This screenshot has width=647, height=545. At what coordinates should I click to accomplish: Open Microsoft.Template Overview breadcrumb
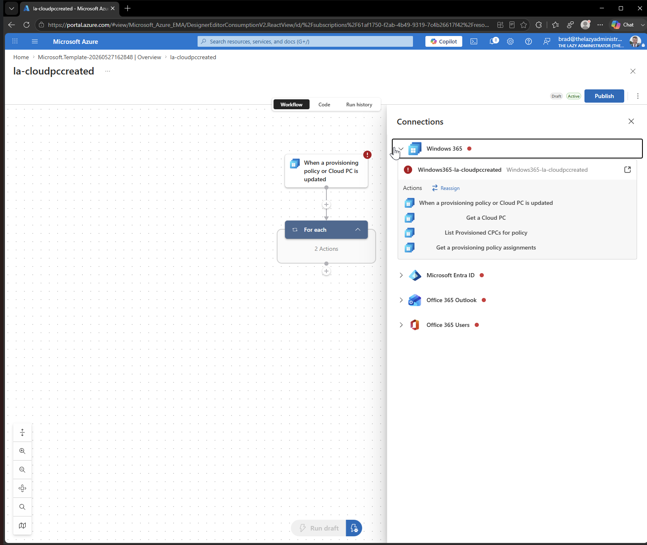(99, 57)
